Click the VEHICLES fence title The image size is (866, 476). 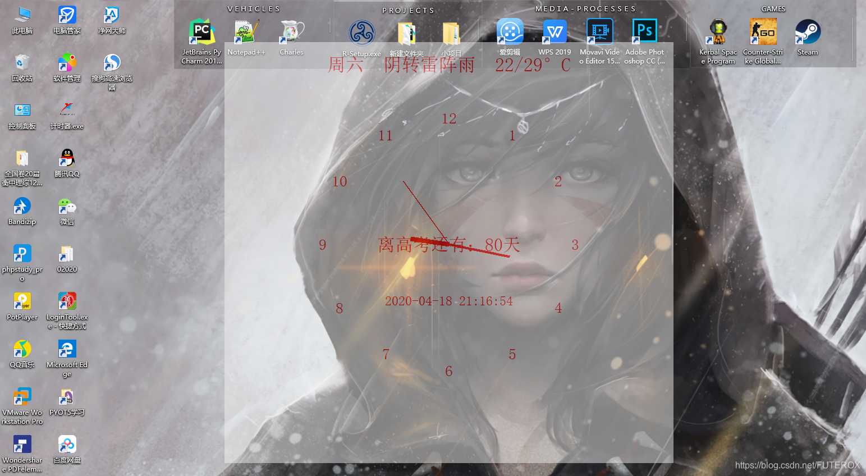[x=254, y=9]
